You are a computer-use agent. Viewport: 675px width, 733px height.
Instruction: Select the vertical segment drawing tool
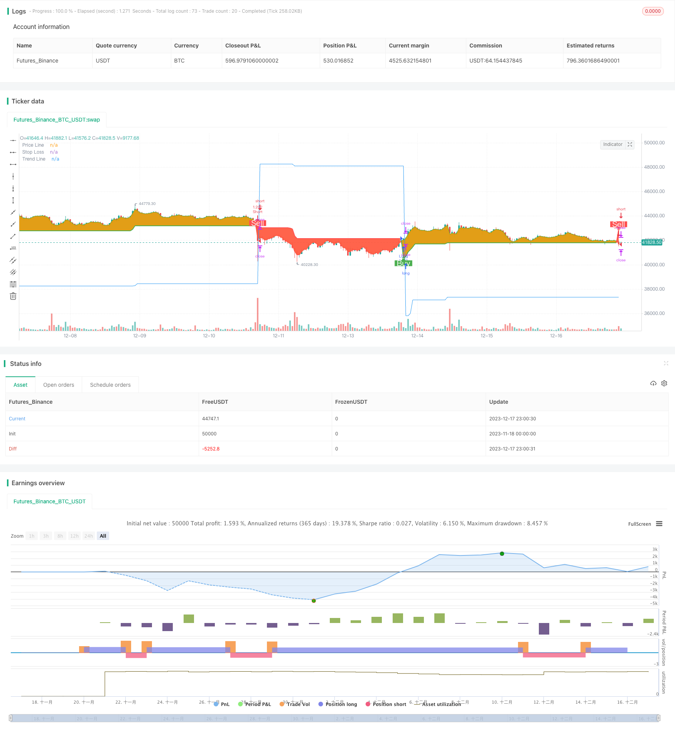pos(13,200)
